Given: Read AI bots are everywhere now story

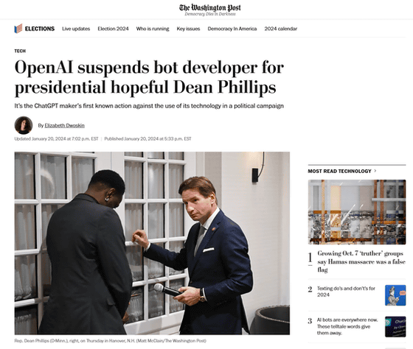Looking at the screenshot, I should pyautogui.click(x=347, y=326).
